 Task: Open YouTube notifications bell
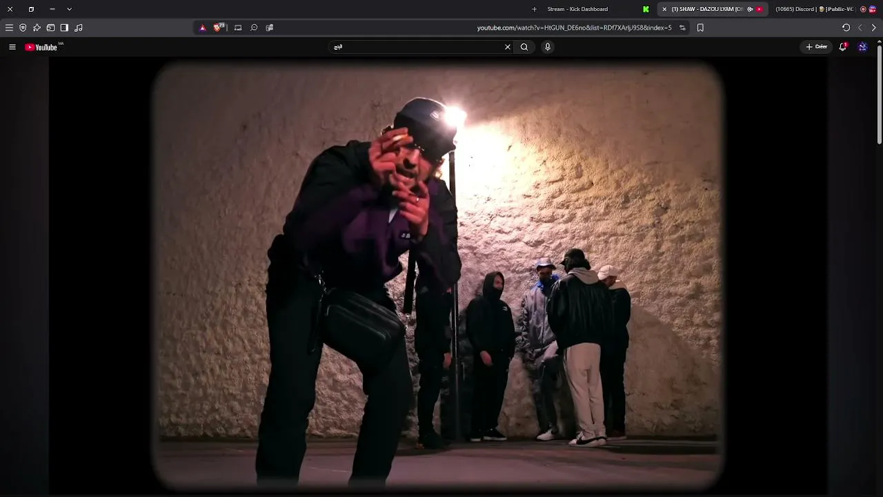(842, 47)
